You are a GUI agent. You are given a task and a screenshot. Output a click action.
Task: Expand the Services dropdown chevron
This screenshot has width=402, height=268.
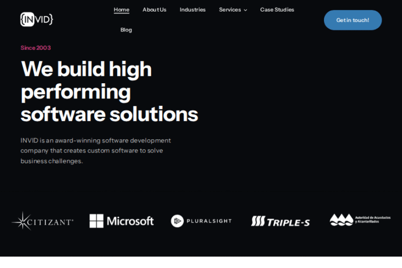coord(245,10)
